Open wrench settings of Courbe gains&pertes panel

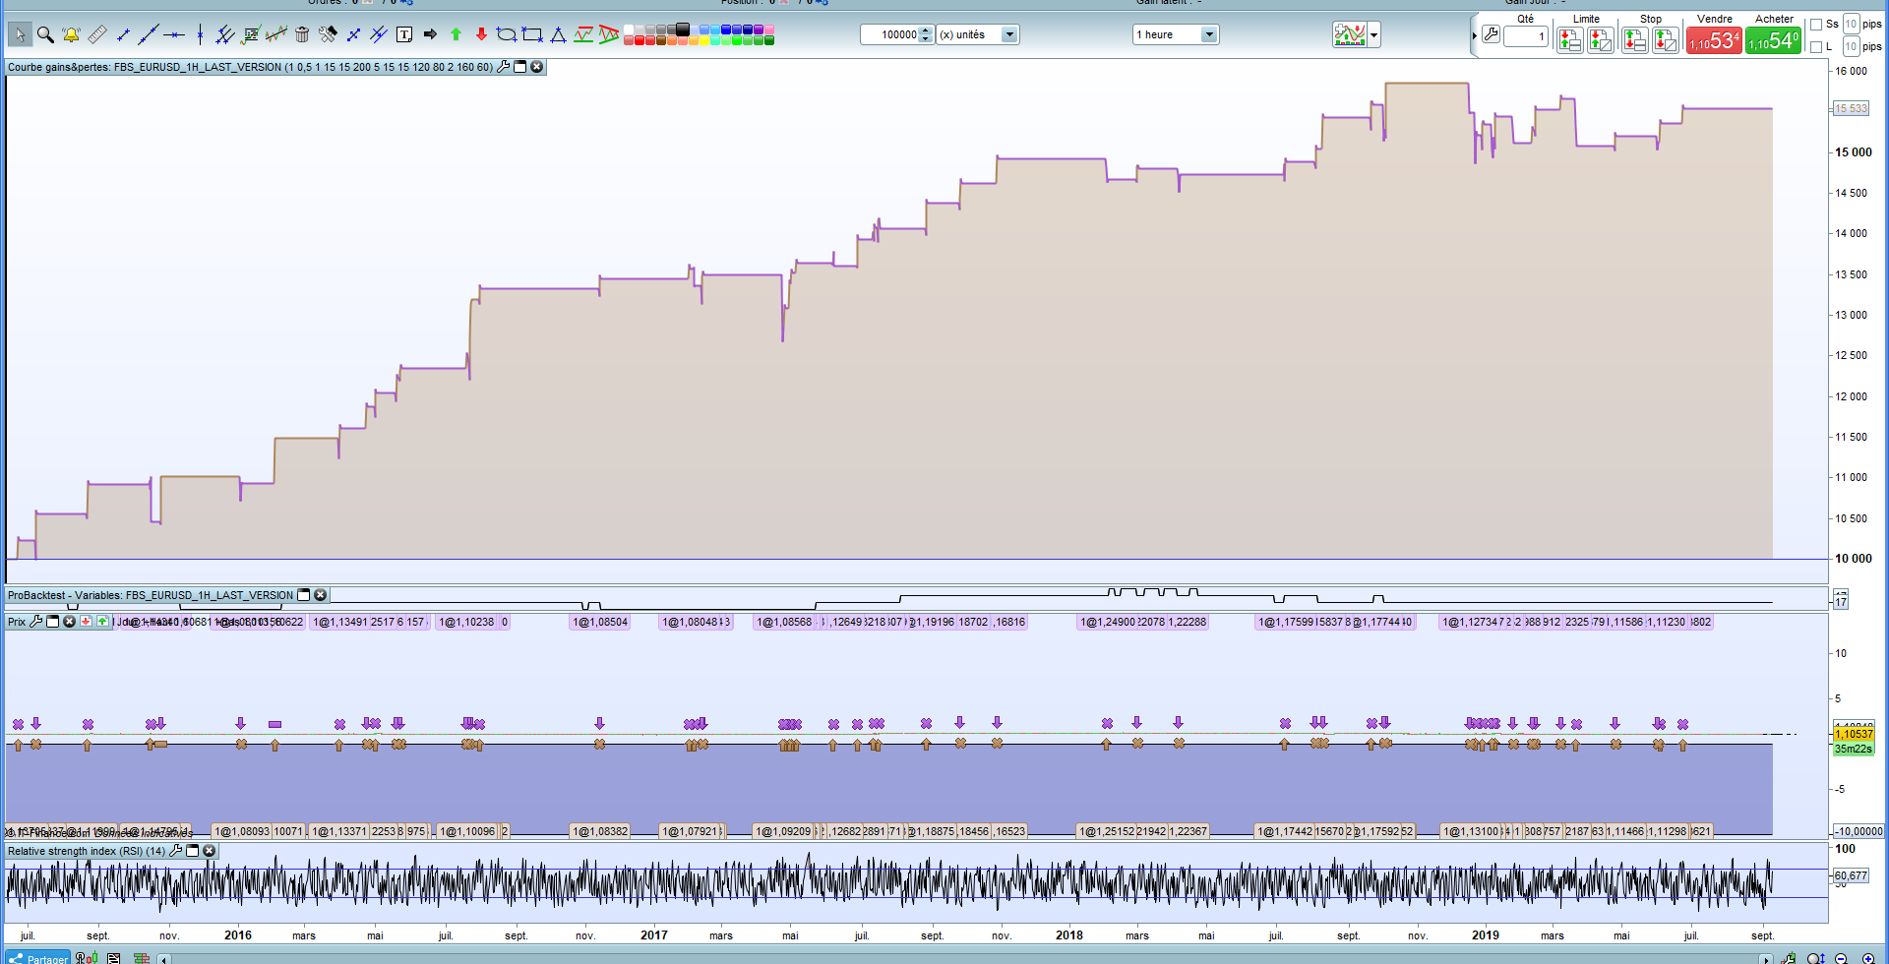504,67
